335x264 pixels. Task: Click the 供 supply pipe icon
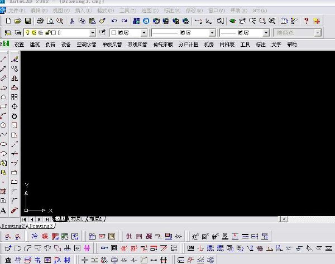[129, 236]
